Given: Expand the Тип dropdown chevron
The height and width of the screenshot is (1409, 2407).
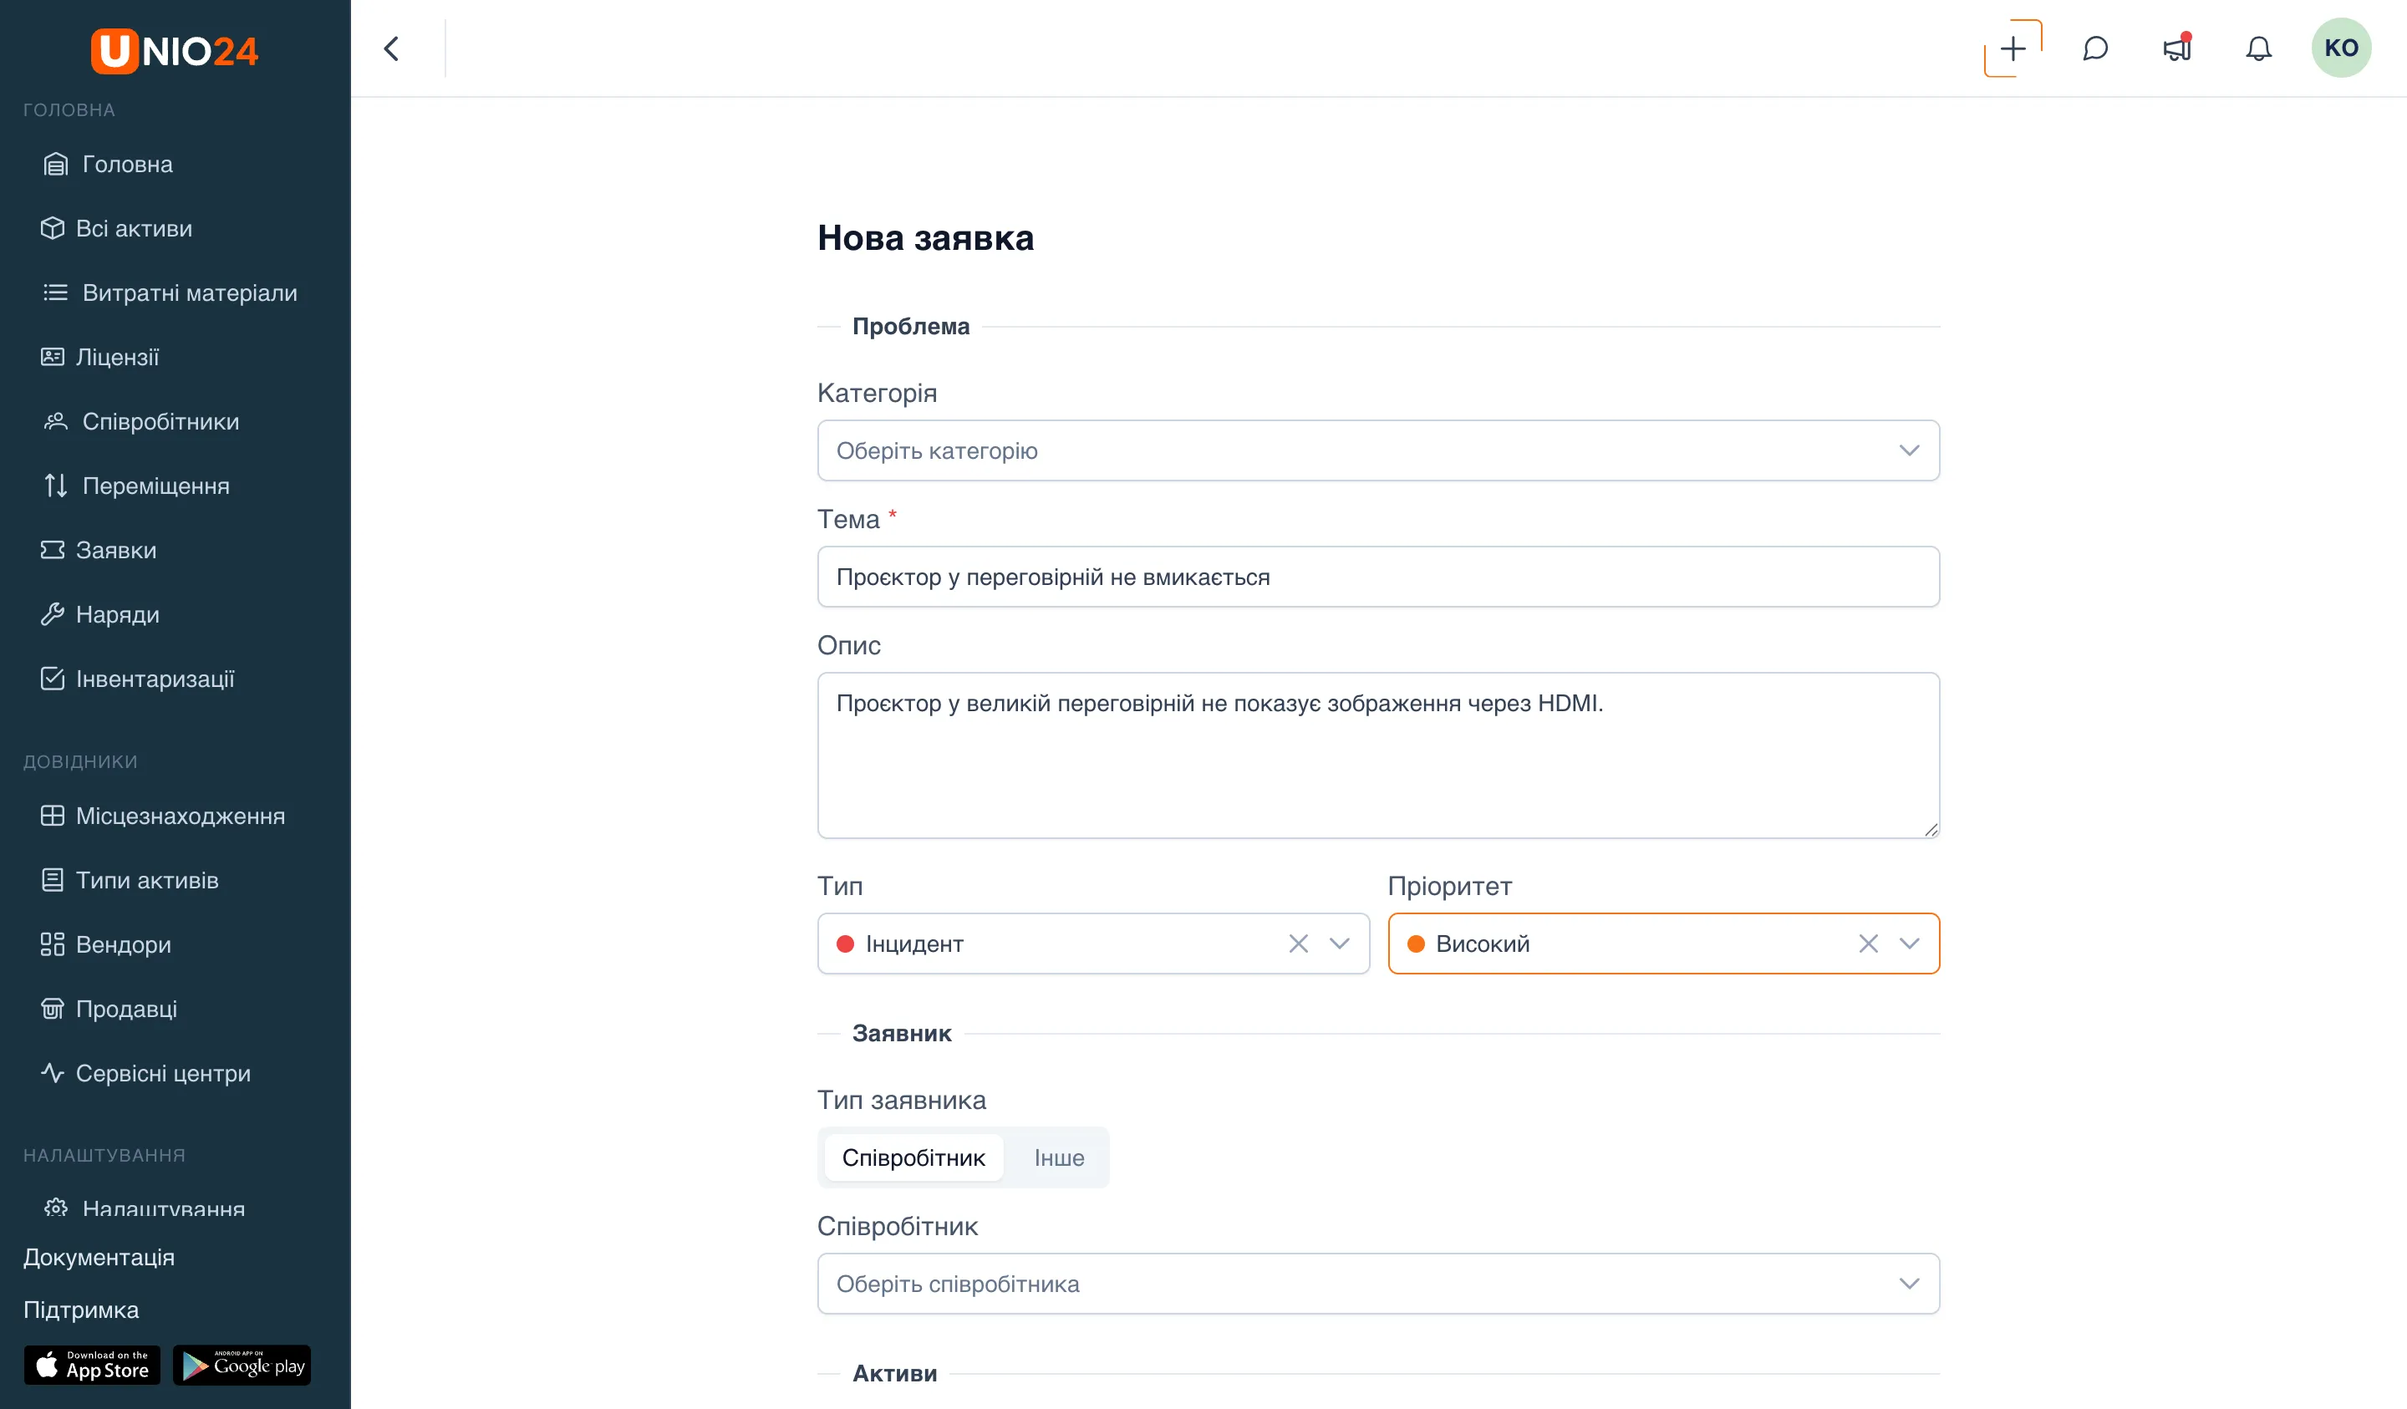Looking at the screenshot, I should [x=1339, y=944].
